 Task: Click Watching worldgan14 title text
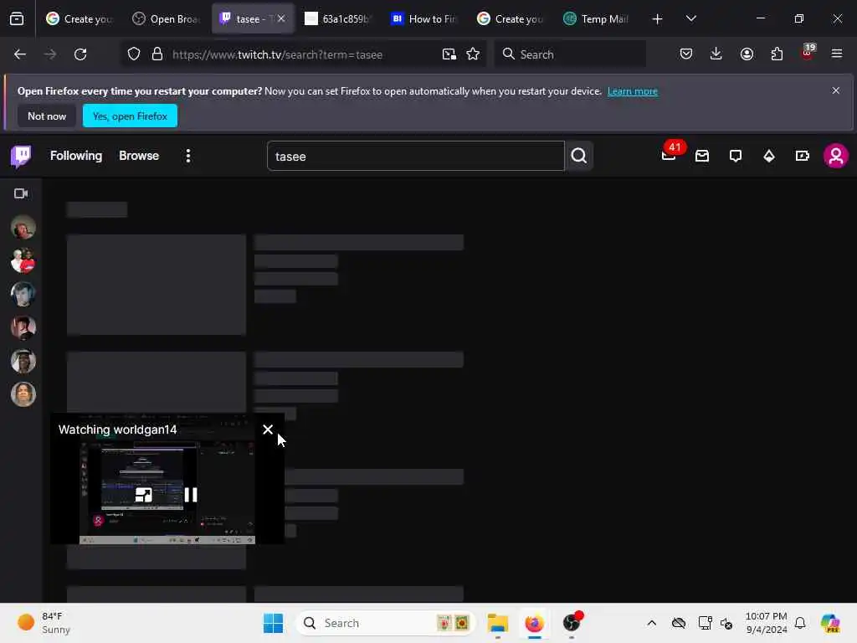(x=117, y=430)
